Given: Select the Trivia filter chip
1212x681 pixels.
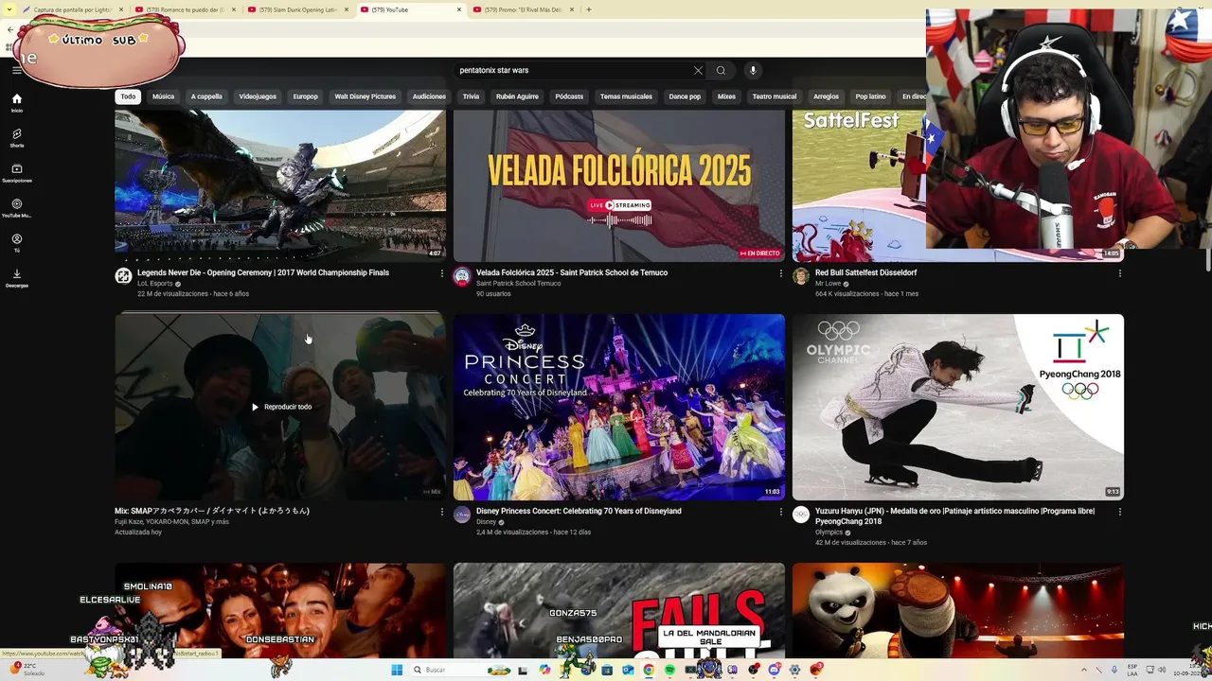Looking at the screenshot, I should point(471,96).
